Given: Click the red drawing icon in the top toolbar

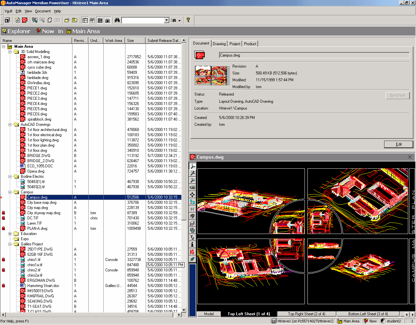Looking at the screenshot, I should (x=25, y=20).
